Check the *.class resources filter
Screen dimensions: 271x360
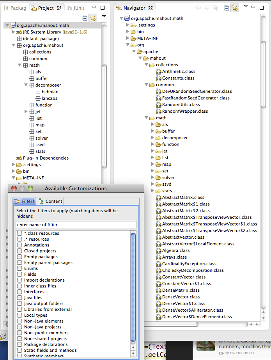[x=20, y=233]
